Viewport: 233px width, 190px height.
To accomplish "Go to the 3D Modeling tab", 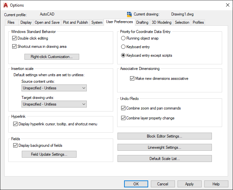I will (x=161, y=22).
